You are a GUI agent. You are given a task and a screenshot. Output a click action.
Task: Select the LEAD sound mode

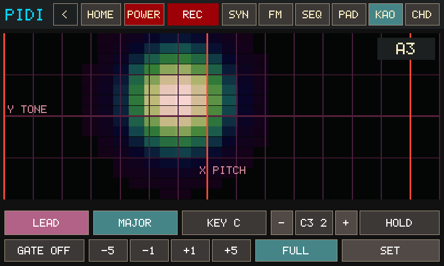point(47,223)
